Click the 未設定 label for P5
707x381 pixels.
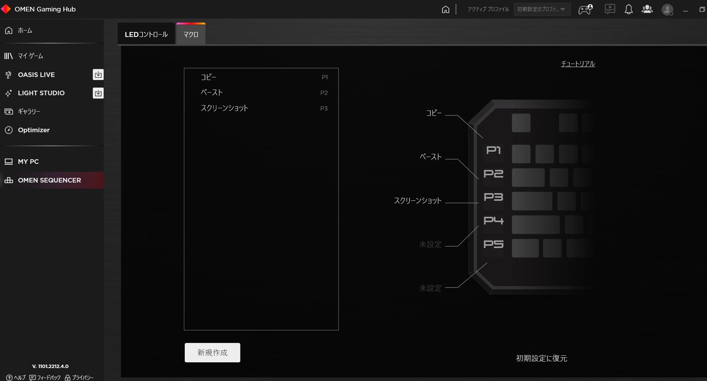(x=430, y=288)
